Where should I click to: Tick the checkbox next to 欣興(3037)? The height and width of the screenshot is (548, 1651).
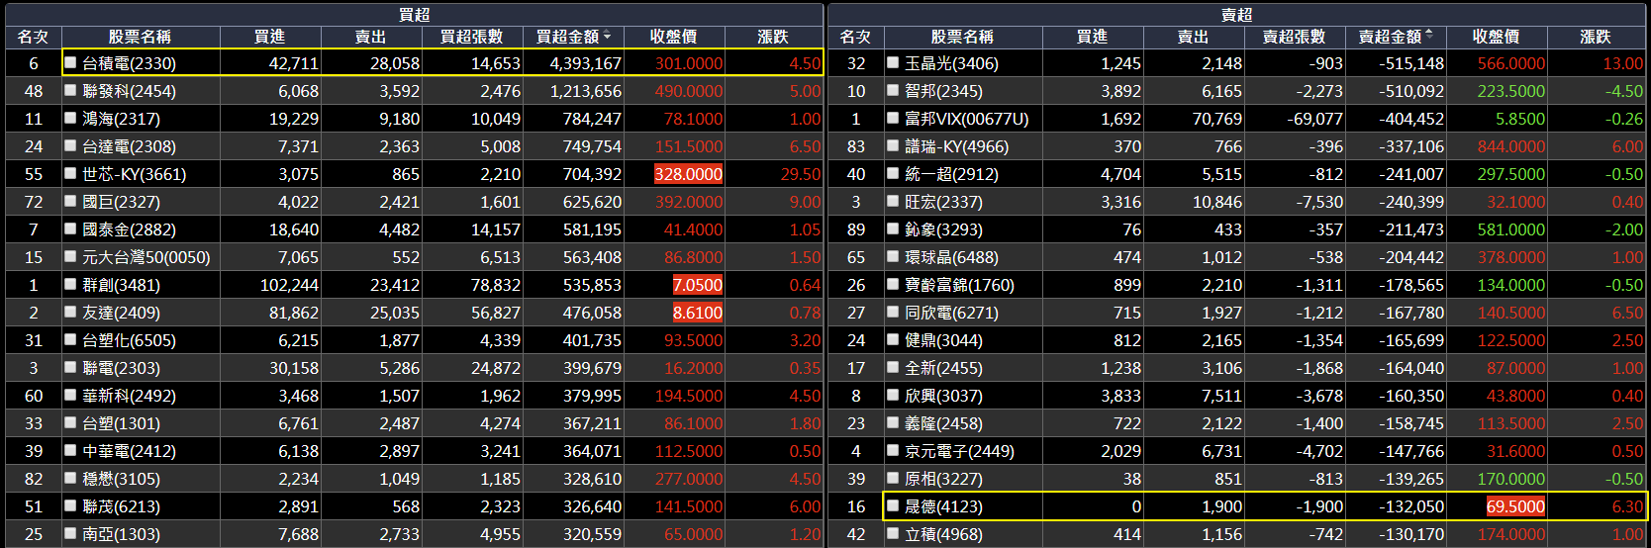point(893,395)
